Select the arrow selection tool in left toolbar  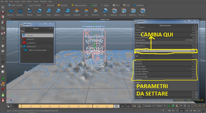coord(3,7)
